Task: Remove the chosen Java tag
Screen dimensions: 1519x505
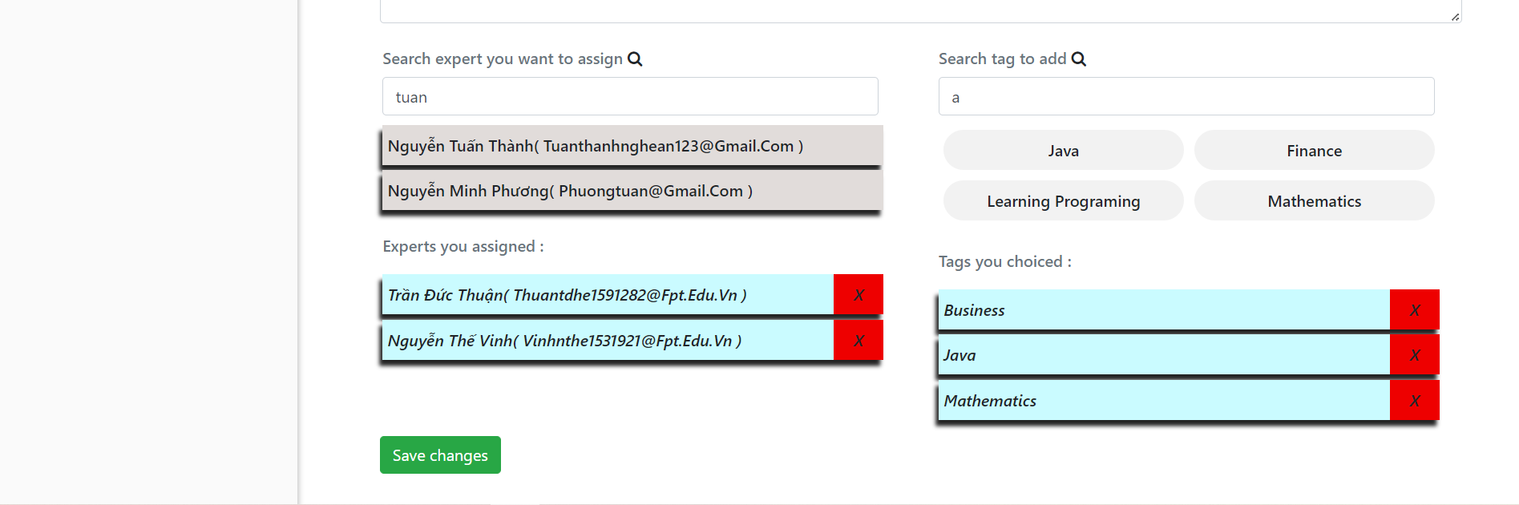Action: pyautogui.click(x=1415, y=355)
